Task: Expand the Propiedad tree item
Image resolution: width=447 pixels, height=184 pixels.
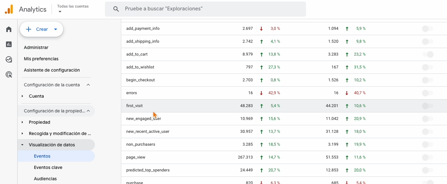Action: tap(22, 122)
